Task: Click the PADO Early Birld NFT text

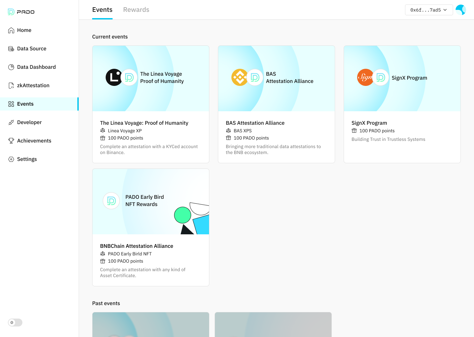Action: 130,254
